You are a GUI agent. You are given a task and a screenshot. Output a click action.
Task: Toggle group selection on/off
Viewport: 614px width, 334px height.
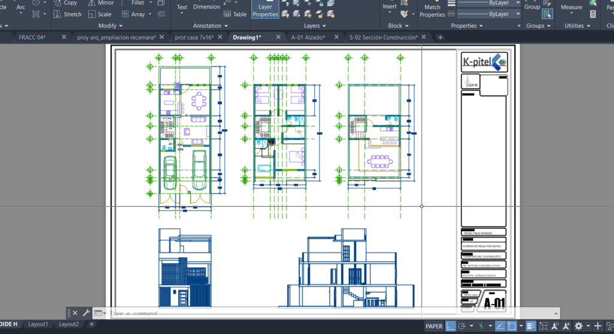[547, 14]
